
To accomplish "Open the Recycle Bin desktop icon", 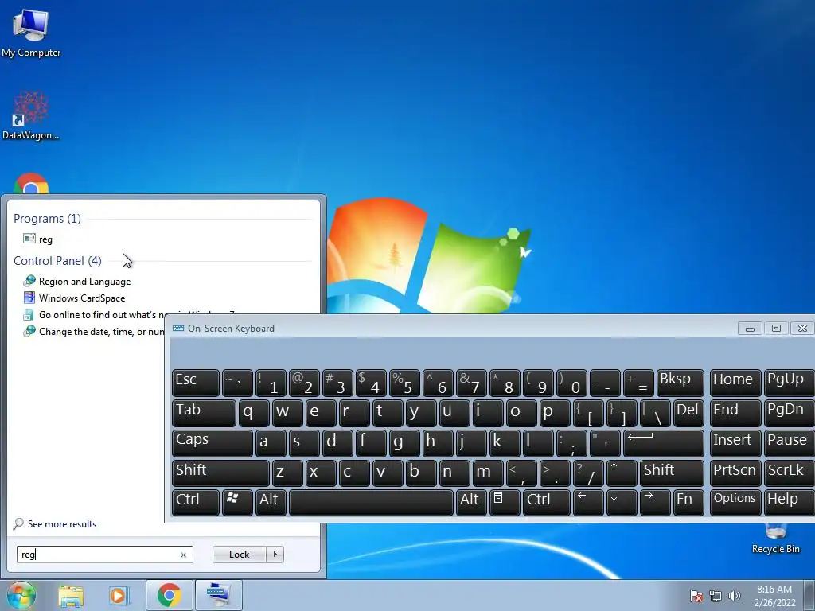I will coord(775,539).
